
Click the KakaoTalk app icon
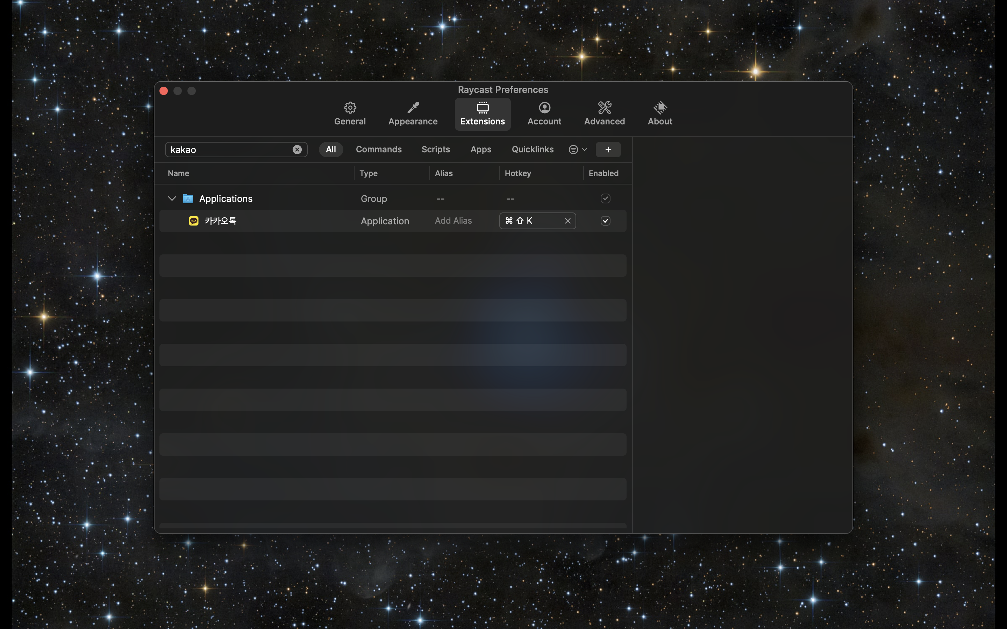(193, 221)
